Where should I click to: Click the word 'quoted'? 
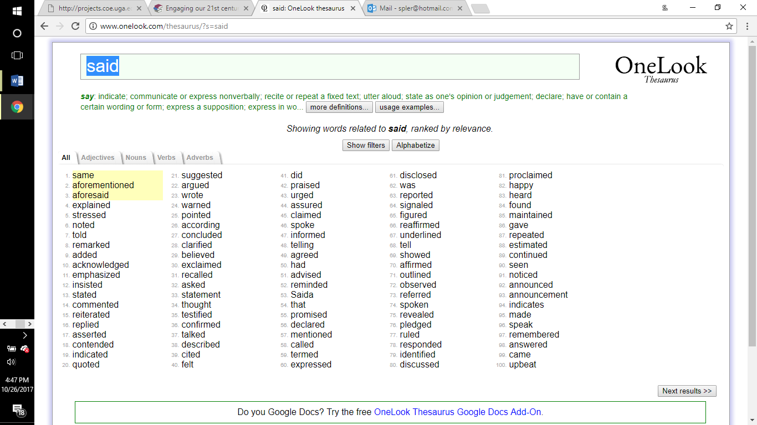[86, 365]
